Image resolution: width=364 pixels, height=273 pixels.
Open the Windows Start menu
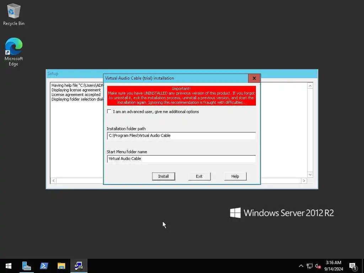(x=9, y=266)
